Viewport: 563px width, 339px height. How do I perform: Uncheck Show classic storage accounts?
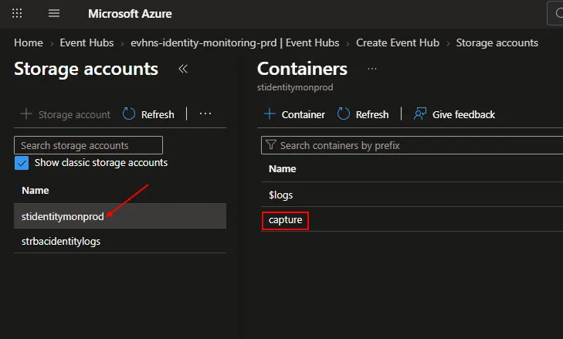pyautogui.click(x=22, y=163)
